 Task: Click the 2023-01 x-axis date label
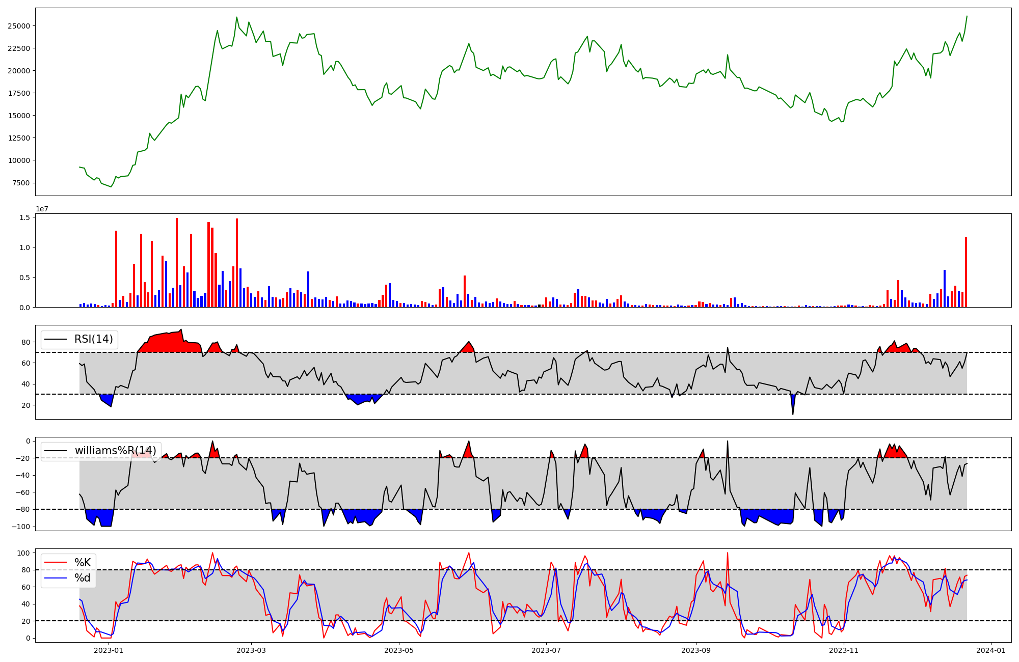pos(109,650)
